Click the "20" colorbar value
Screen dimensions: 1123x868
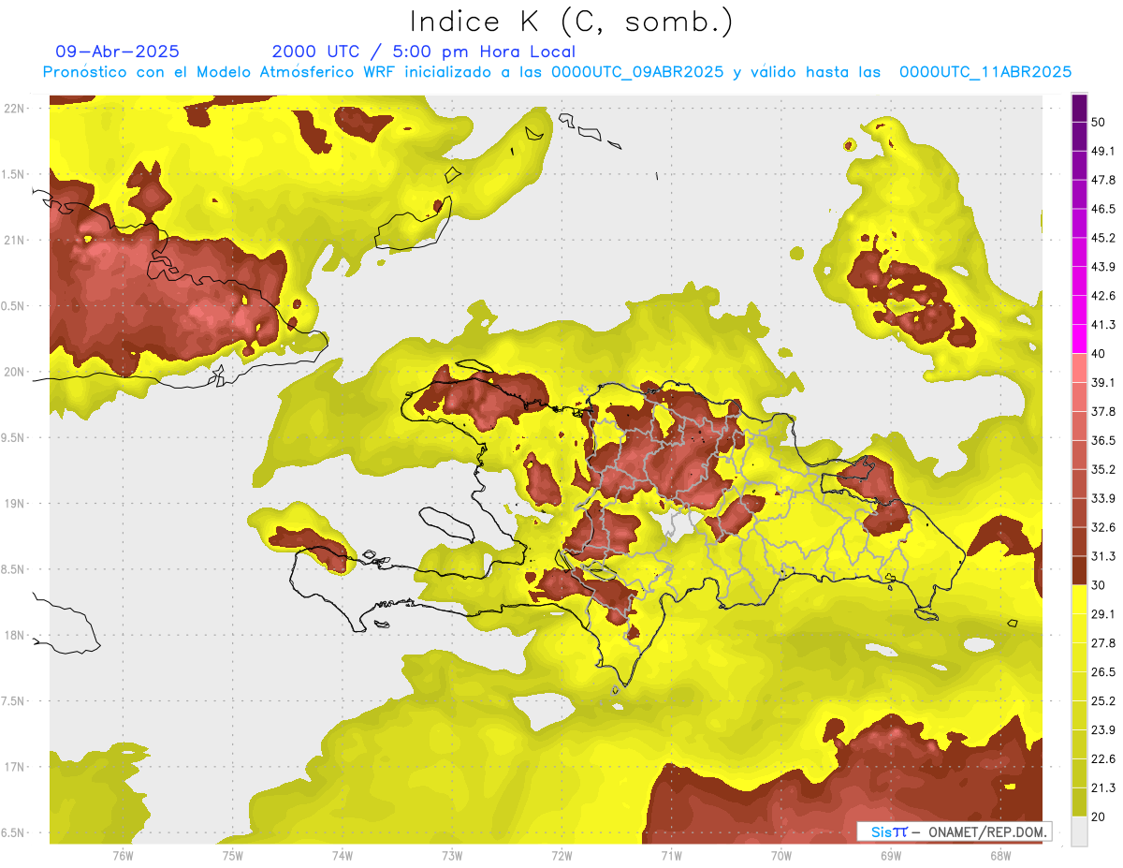pos(1099,817)
